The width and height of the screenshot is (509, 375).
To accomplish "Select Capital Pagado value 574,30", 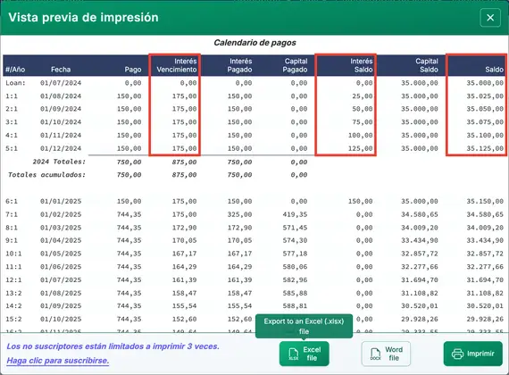I will click(x=295, y=240).
